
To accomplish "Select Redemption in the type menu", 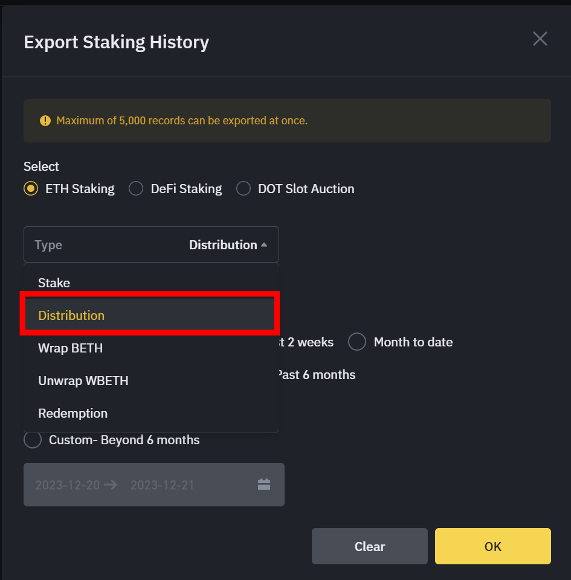I will pos(73,413).
